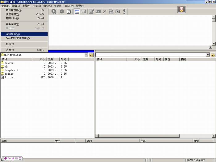
Task: Click the queue 主机 column header
Action: tap(166, 141)
